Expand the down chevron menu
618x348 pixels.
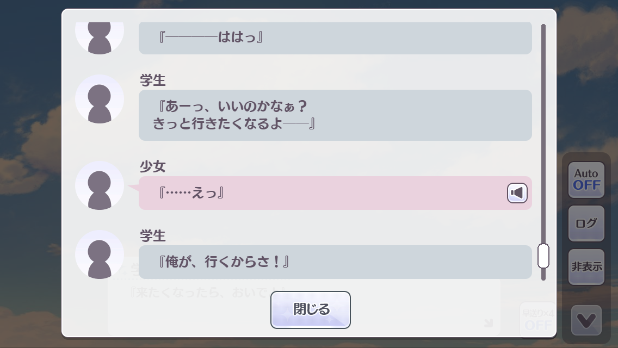point(586,321)
